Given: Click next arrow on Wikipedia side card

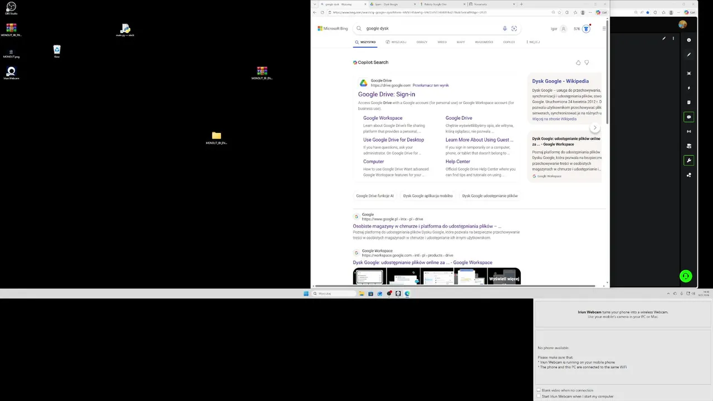Looking at the screenshot, I should coord(595,128).
